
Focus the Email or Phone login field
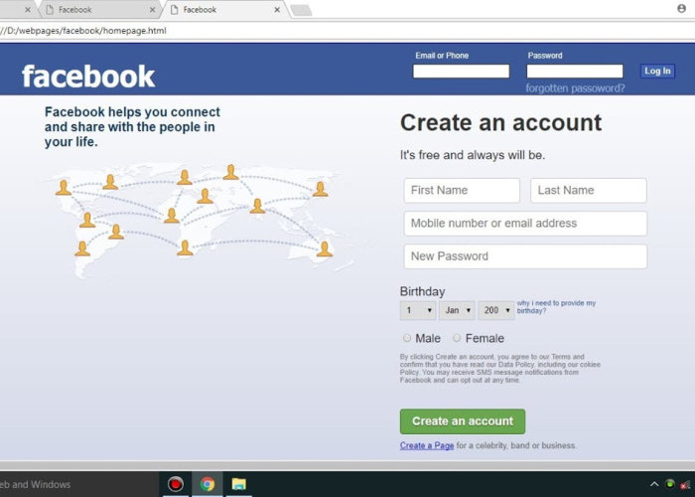coord(461,71)
